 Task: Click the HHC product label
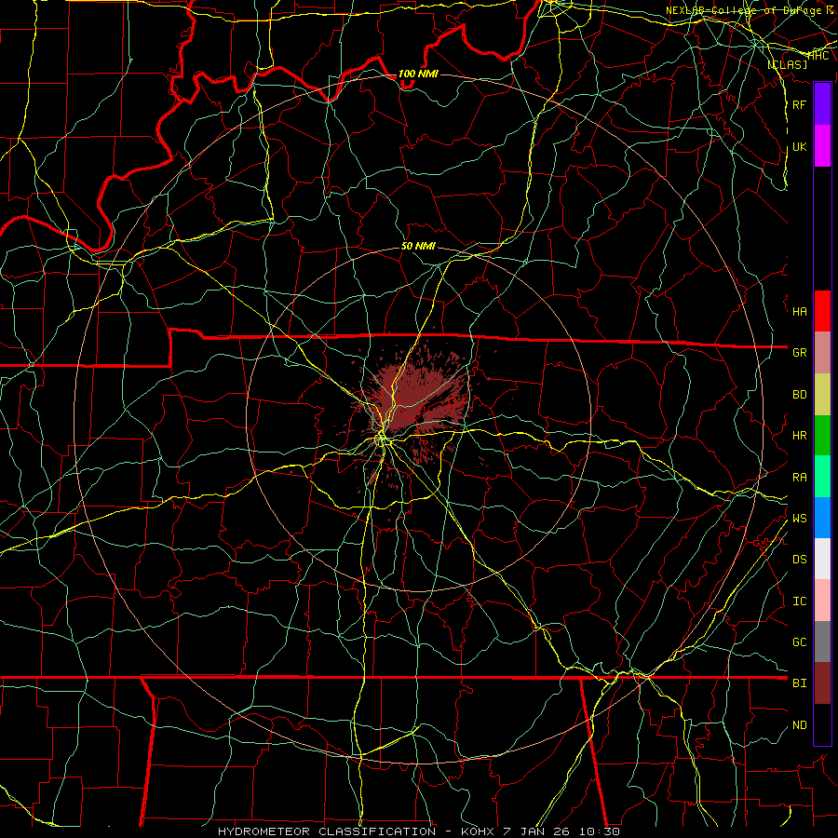(x=818, y=56)
